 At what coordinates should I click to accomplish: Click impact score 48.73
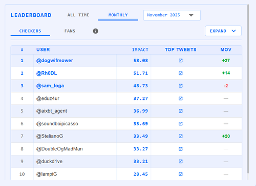point(141,86)
